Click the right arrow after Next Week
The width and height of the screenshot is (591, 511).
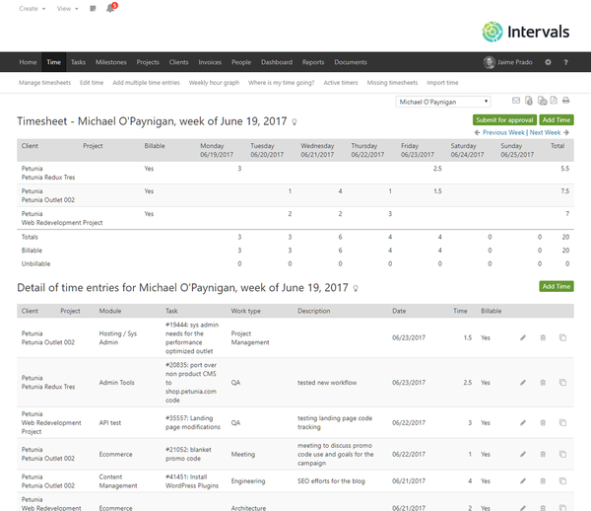(566, 132)
